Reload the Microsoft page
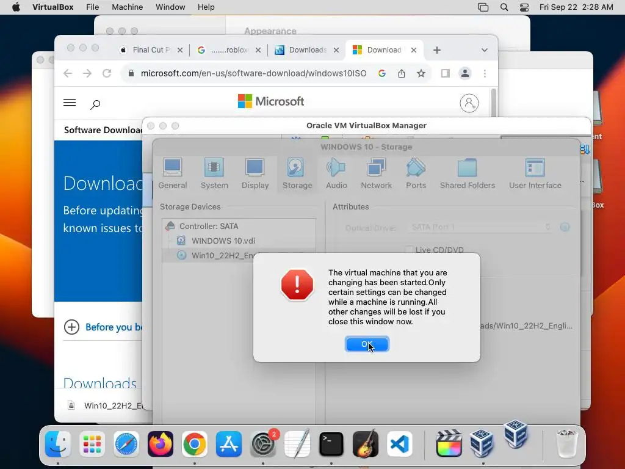 click(107, 73)
